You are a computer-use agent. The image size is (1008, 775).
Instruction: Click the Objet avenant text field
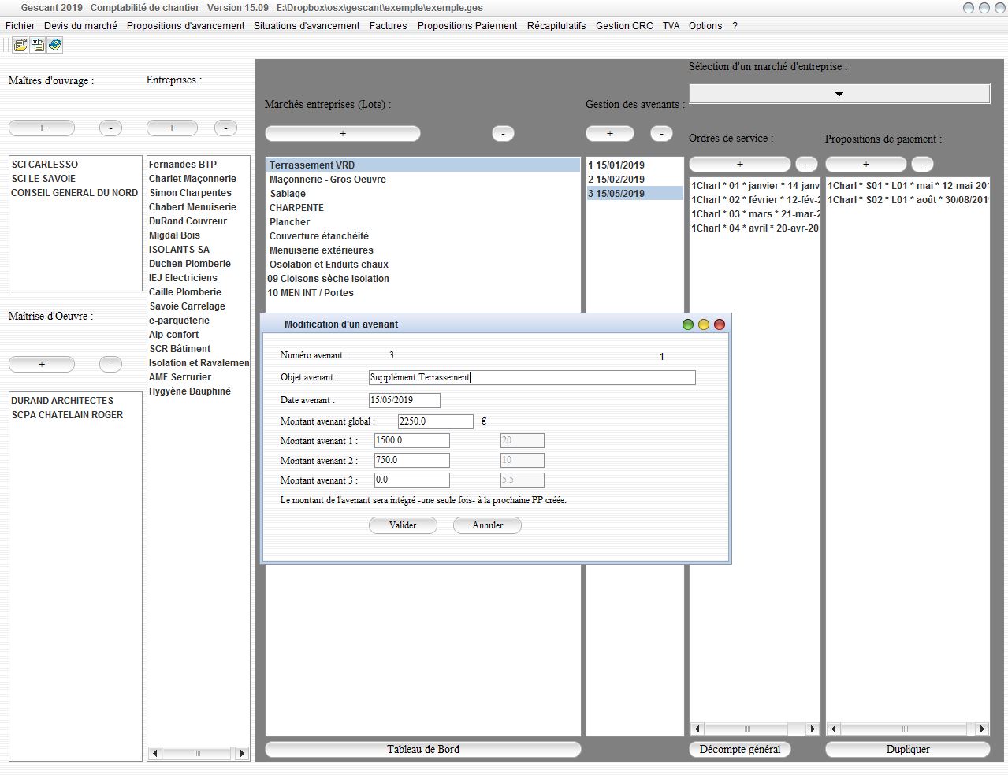point(532,377)
